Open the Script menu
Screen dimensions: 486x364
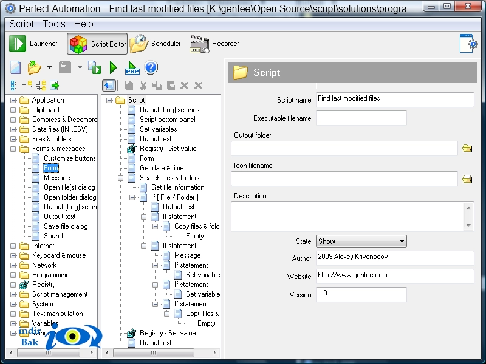(21, 24)
